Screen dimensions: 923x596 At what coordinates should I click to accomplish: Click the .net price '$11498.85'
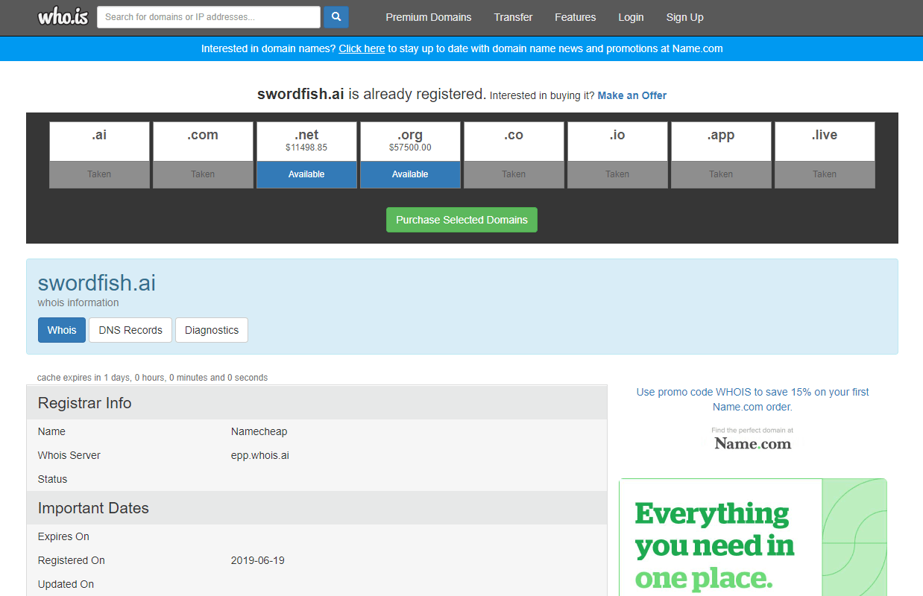coord(306,148)
